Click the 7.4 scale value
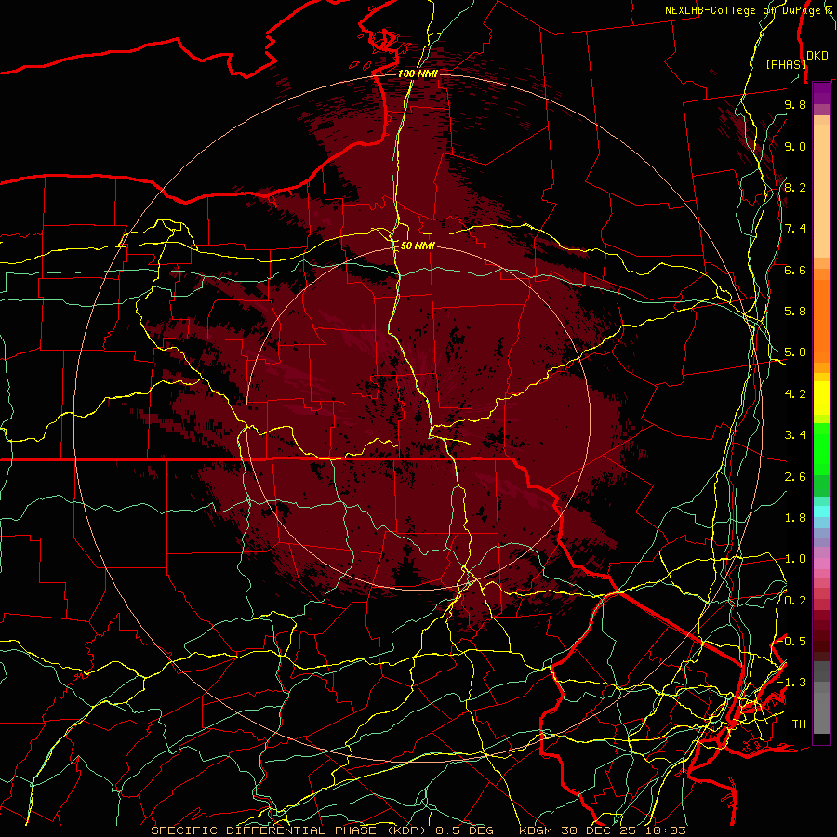Viewport: 837px width, 837px height. click(x=795, y=229)
